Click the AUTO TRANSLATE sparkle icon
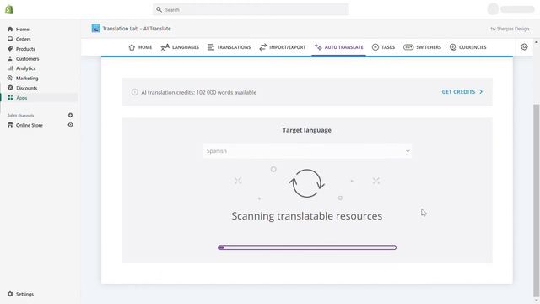The image size is (540, 304). pos(318,47)
